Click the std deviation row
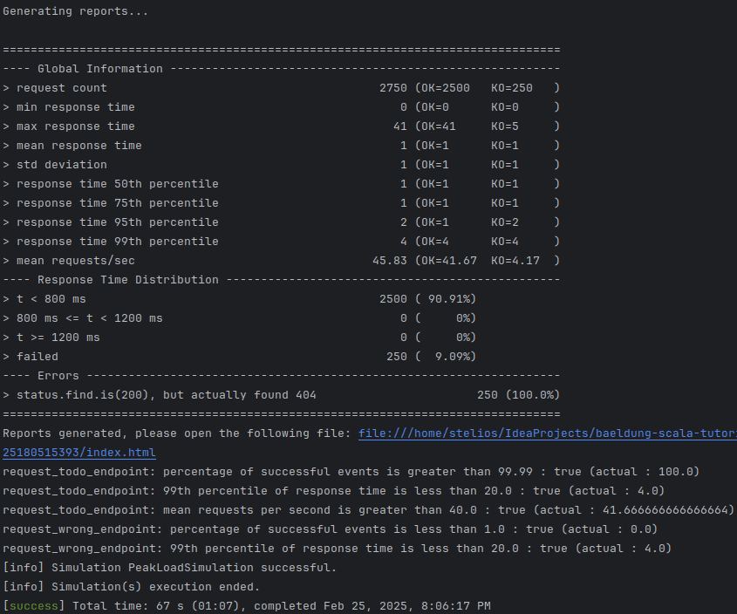Screen dimensions: 737x614 [62, 165]
